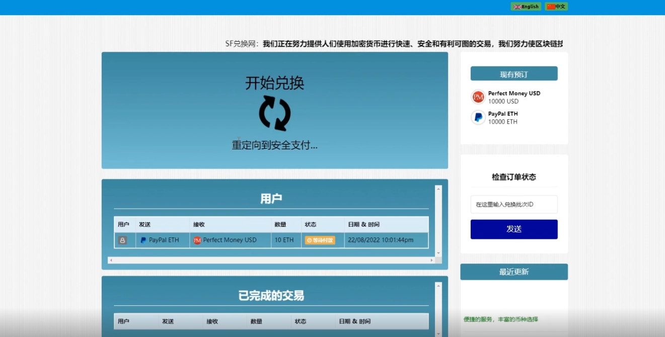
Task: Click the orange 等待付款 status badge
Action: click(x=320, y=240)
